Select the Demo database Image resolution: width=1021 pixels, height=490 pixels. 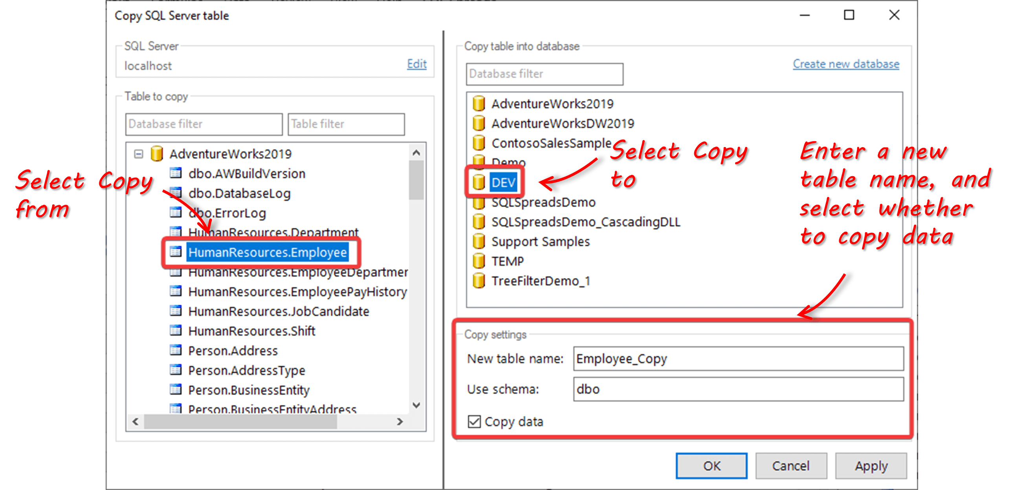click(507, 162)
